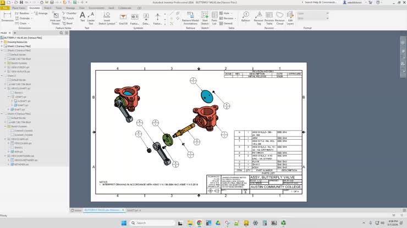Select RETAINER.ipt at bottom of browser
The image size is (407, 228).
coord(20,164)
